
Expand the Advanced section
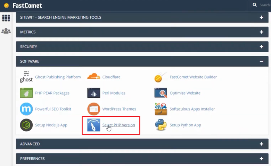[x=261, y=144]
